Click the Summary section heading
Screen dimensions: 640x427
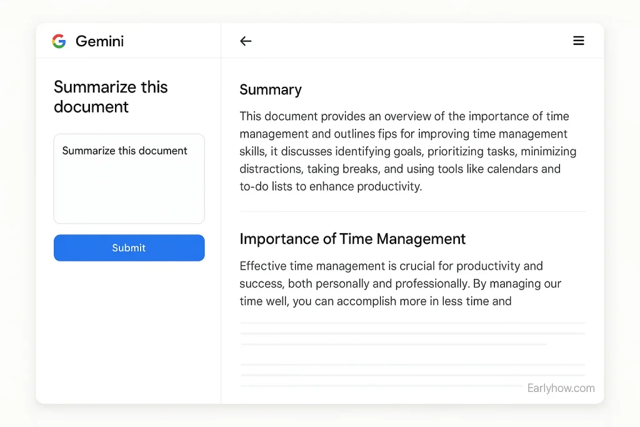[x=270, y=90]
